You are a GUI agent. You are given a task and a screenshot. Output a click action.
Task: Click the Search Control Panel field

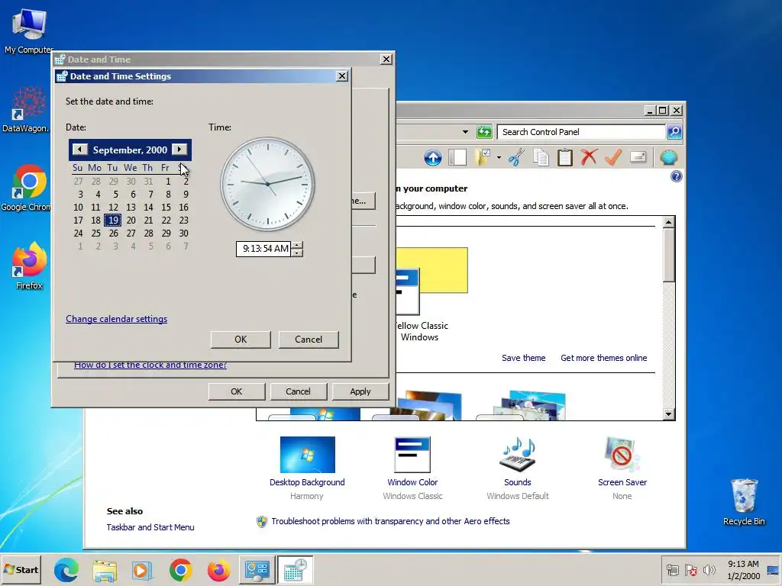coord(581,132)
